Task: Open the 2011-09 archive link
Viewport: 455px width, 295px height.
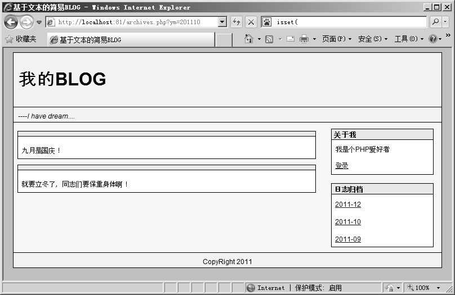Action: 348,239
